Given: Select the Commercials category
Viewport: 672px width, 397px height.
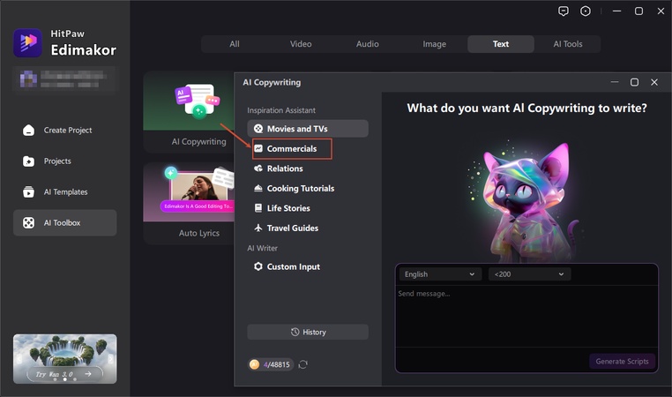Looking at the screenshot, I should tap(292, 149).
